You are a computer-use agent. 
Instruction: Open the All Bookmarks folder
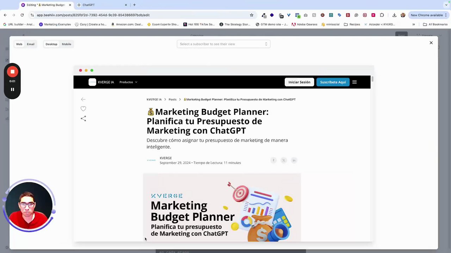pos(435,25)
